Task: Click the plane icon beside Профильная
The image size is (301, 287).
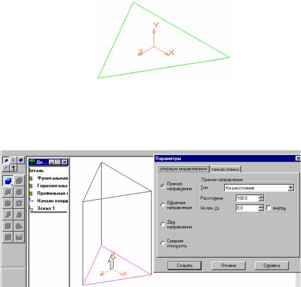Action: pos(31,193)
